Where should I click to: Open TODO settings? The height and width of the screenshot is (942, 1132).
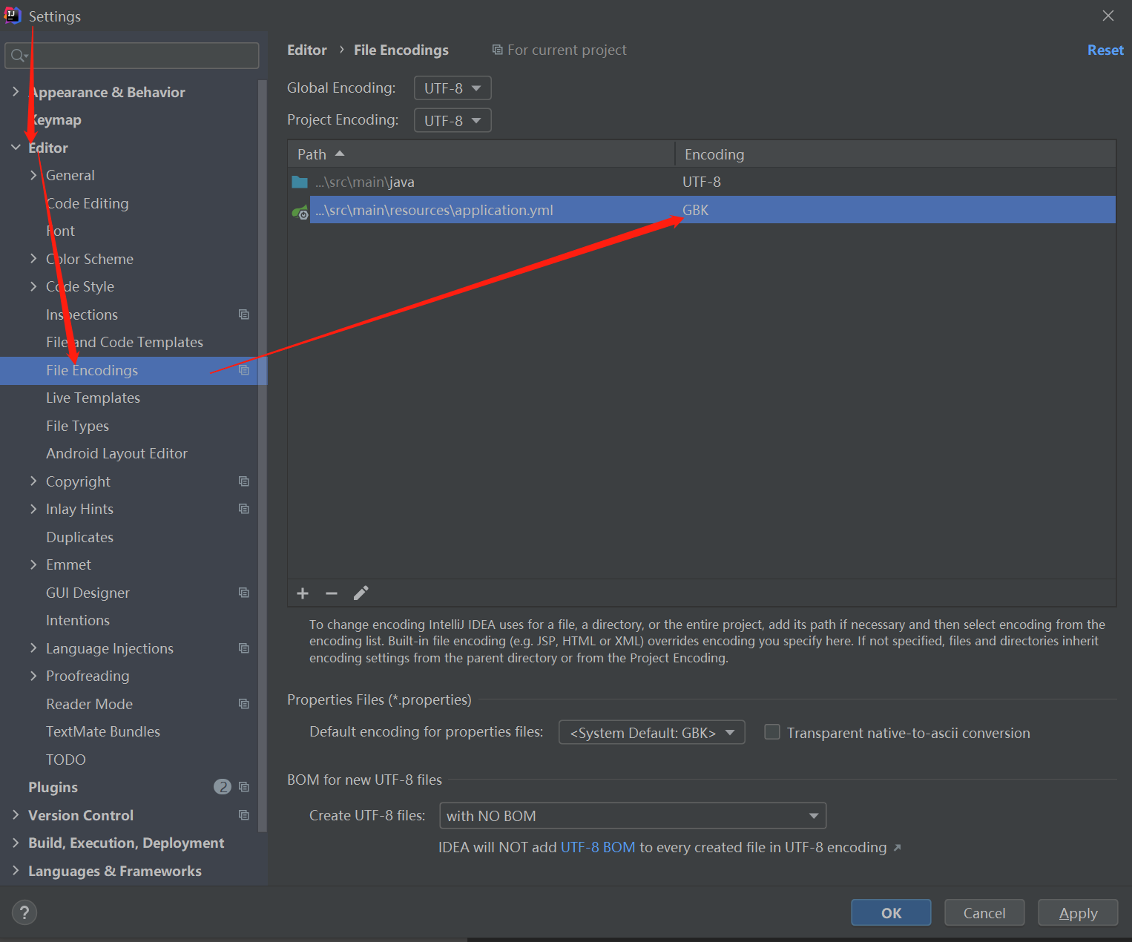click(66, 760)
